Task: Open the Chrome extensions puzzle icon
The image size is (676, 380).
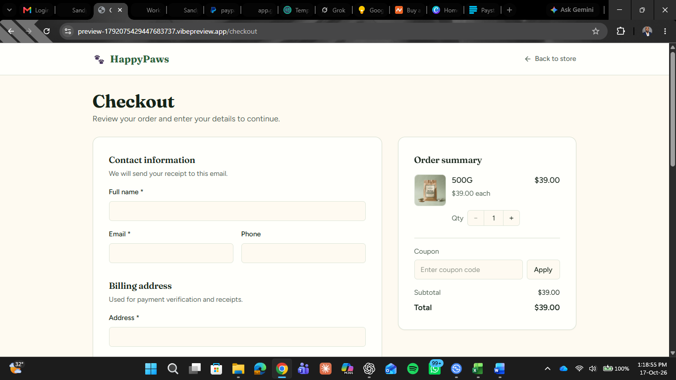Action: (620, 31)
